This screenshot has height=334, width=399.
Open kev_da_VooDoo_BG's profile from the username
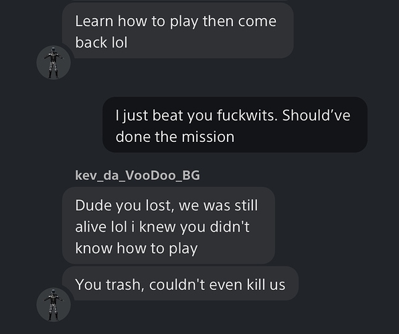tap(137, 175)
